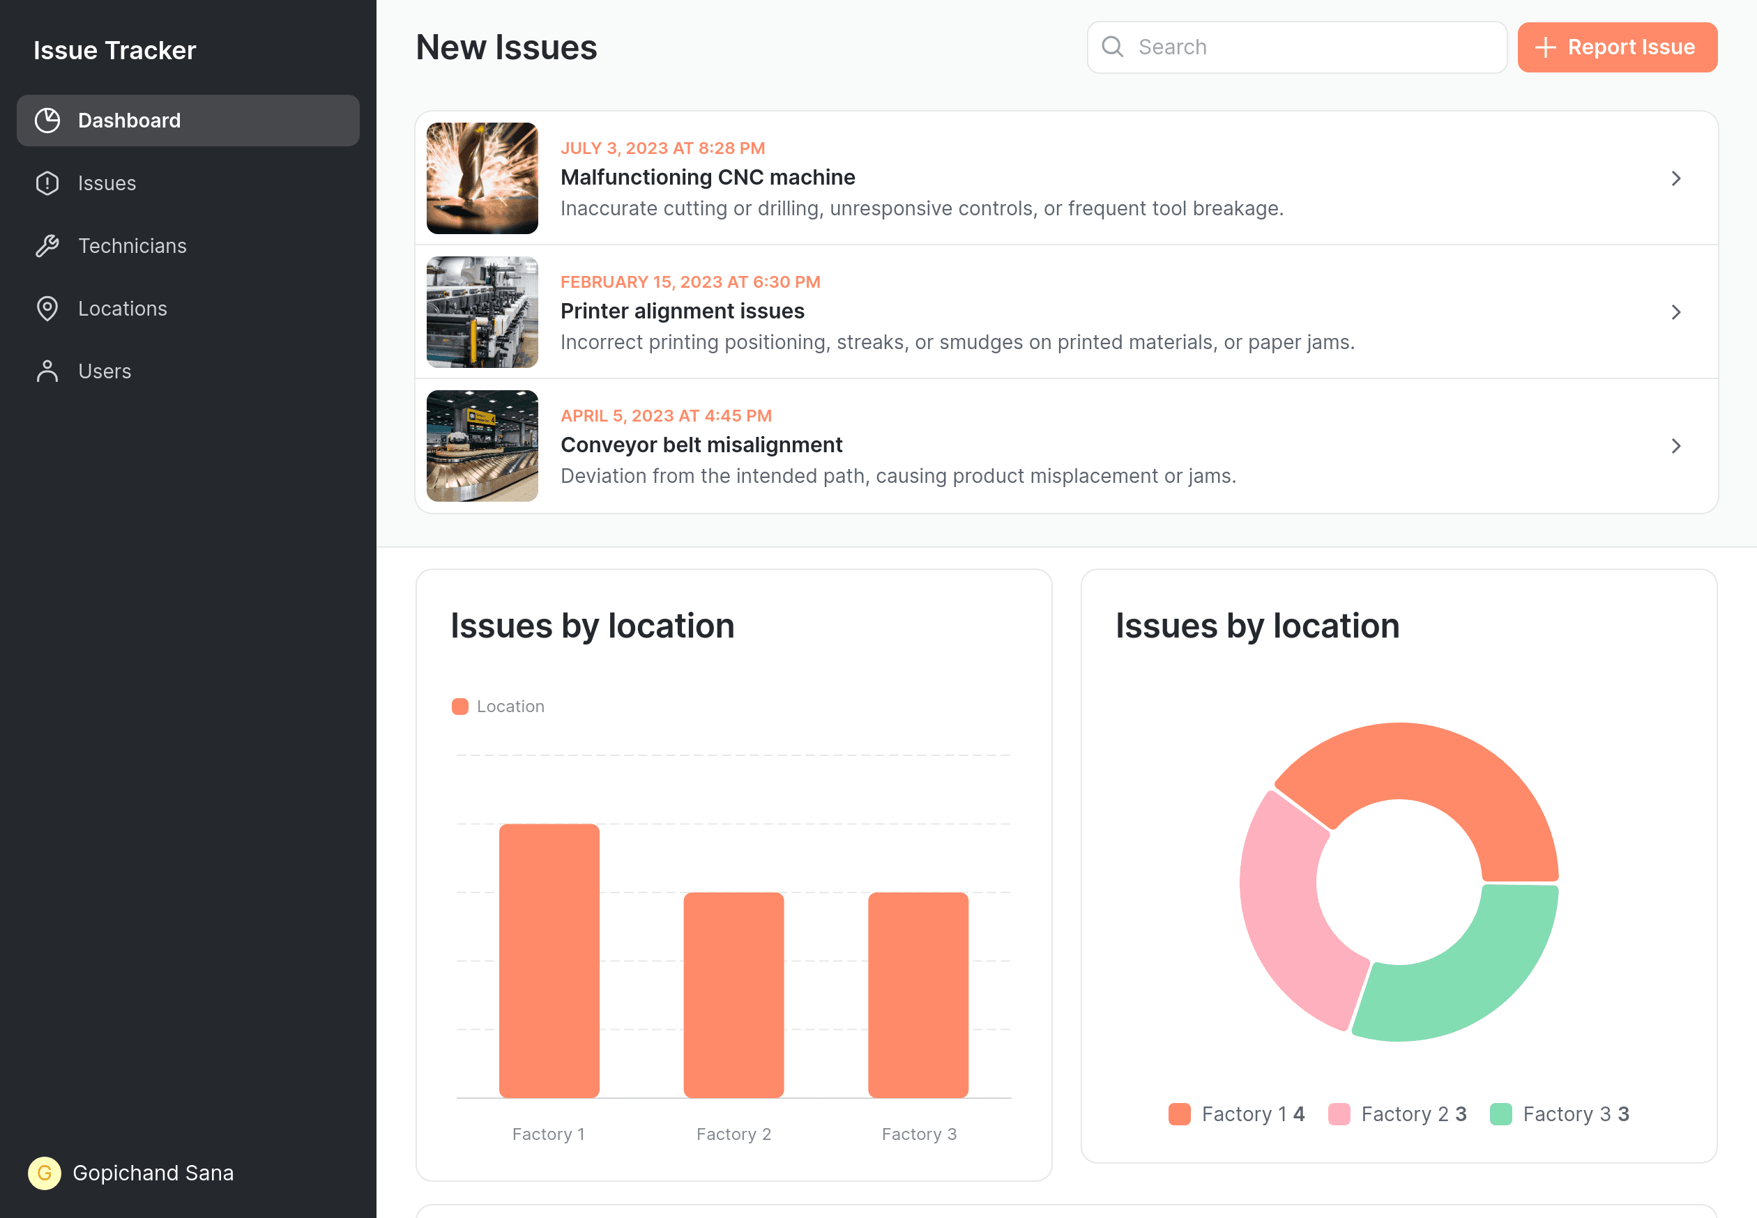Open the Printer alignment issues title
This screenshot has height=1218, width=1757.
tap(682, 311)
